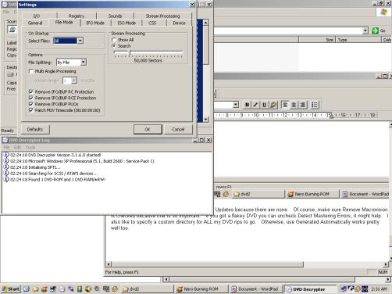This screenshot has height=294, width=392.
Task: Switch to the IFO Mode tab
Action: click(x=95, y=23)
